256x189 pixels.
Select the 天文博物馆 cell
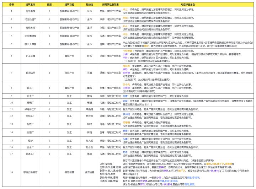[30, 36]
